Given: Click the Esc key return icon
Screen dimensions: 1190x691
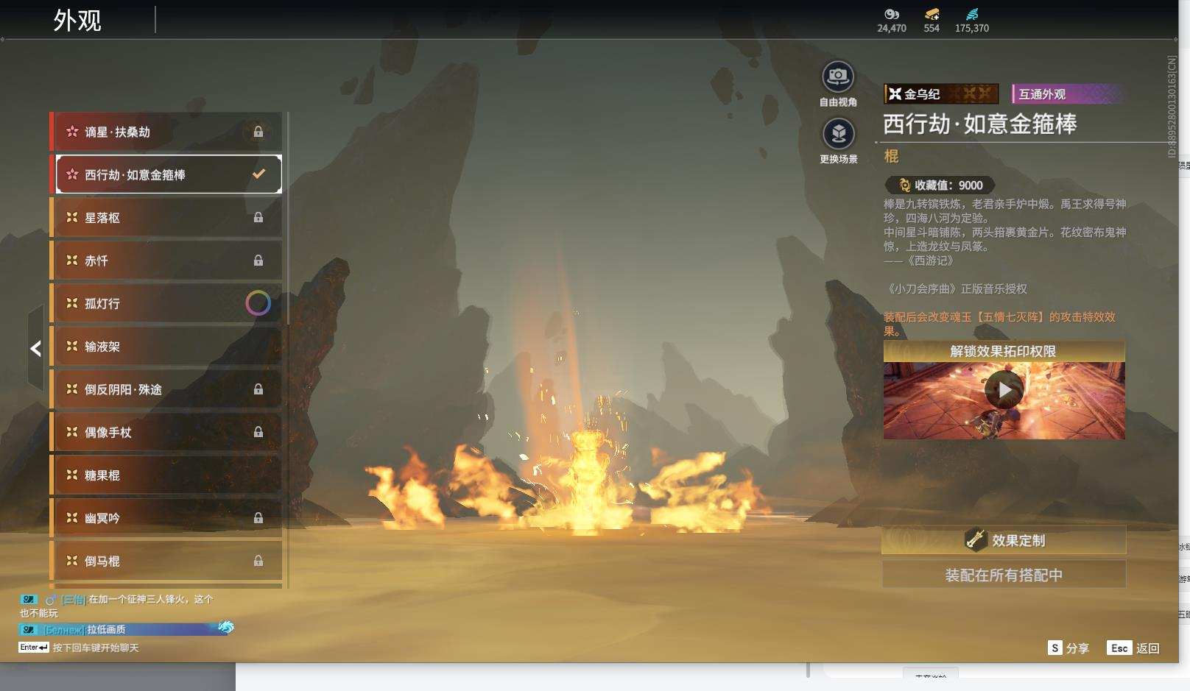Looking at the screenshot, I should click(1119, 648).
